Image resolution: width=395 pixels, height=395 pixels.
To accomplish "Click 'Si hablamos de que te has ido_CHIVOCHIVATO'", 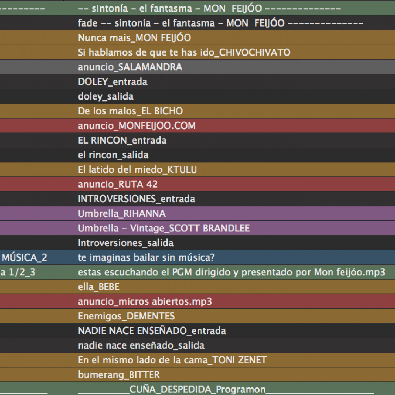I will [184, 52].
